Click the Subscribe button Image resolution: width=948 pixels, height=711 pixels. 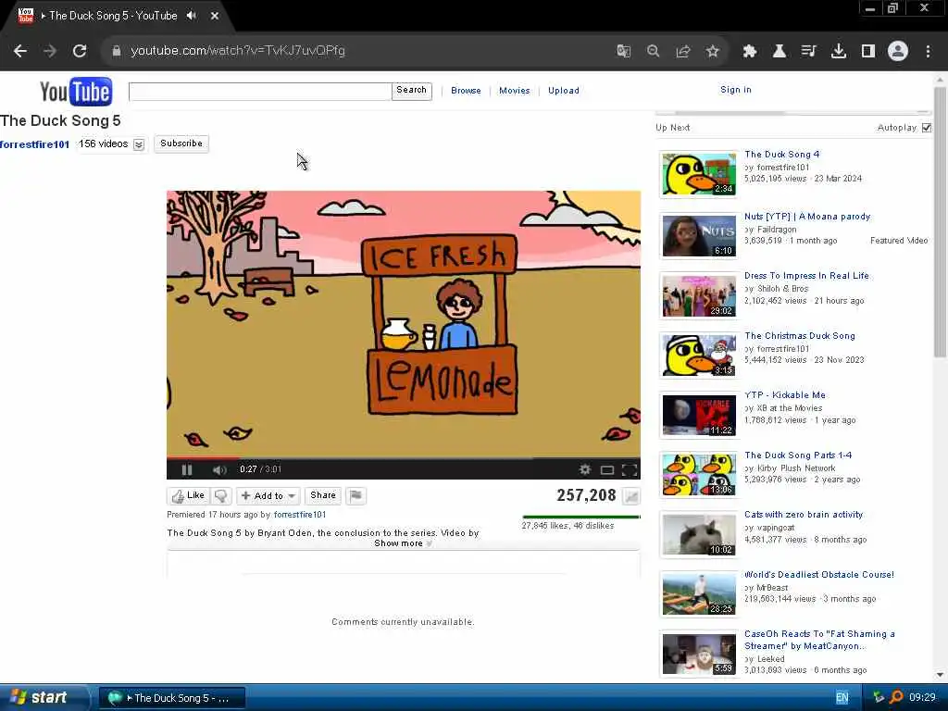pyautogui.click(x=181, y=143)
